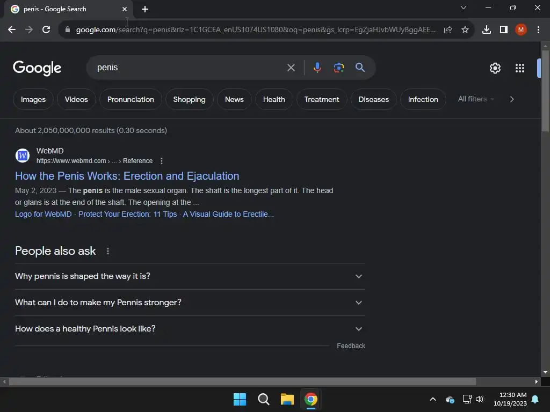Image resolution: width=550 pixels, height=412 pixels.
Task: Click the WebMD favicon
Action: pyautogui.click(x=23, y=155)
